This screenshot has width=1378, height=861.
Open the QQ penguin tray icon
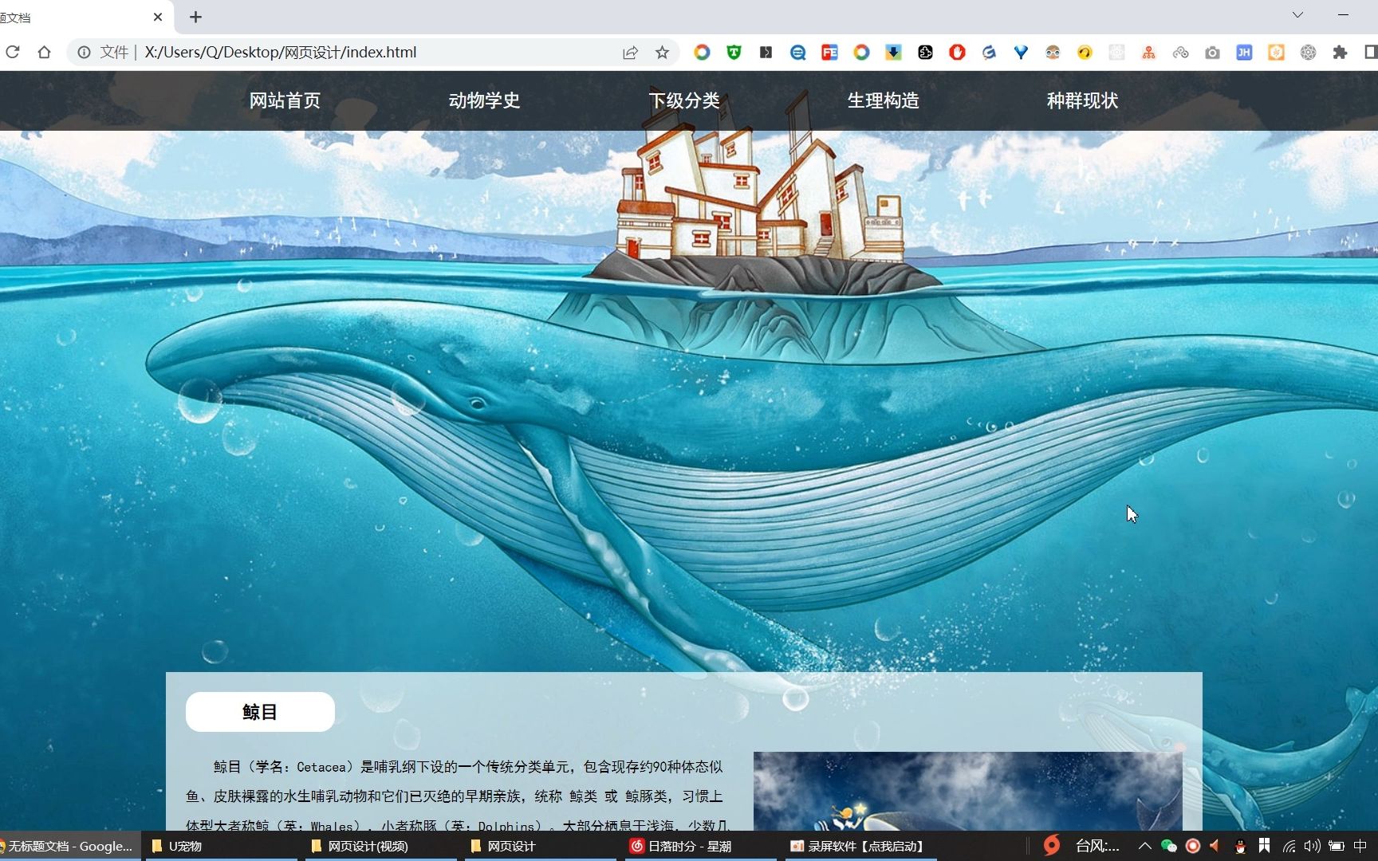[x=1240, y=846]
